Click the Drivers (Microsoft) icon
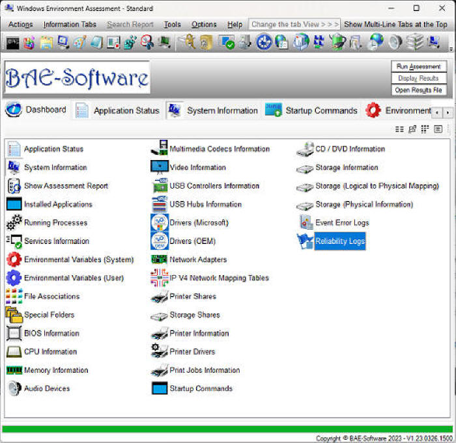The image size is (456, 443). [x=160, y=223]
